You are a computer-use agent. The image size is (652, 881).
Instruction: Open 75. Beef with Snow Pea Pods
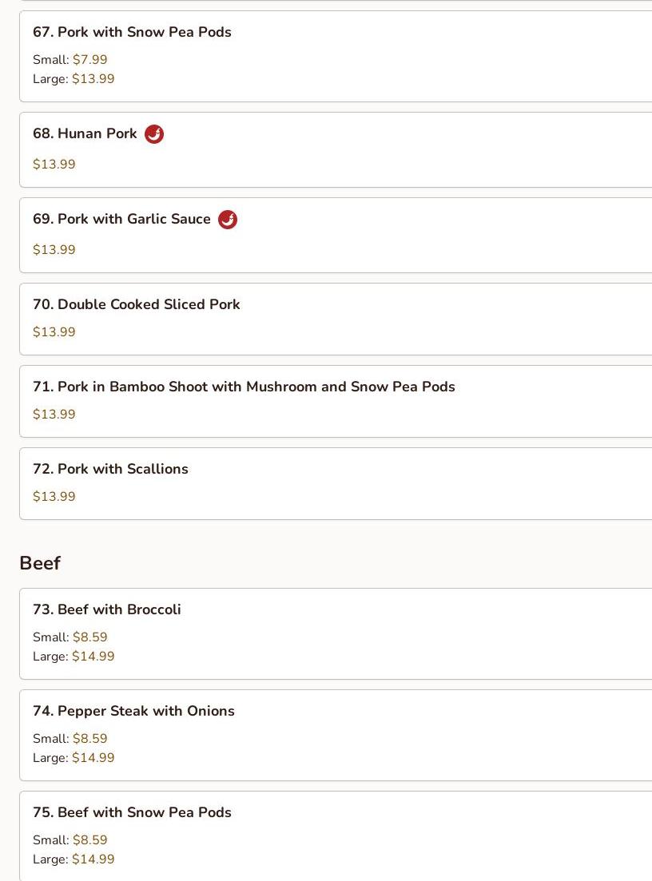pos(132,813)
